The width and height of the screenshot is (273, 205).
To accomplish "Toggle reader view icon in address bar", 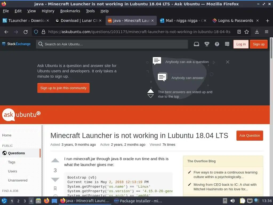I will click(239, 32).
